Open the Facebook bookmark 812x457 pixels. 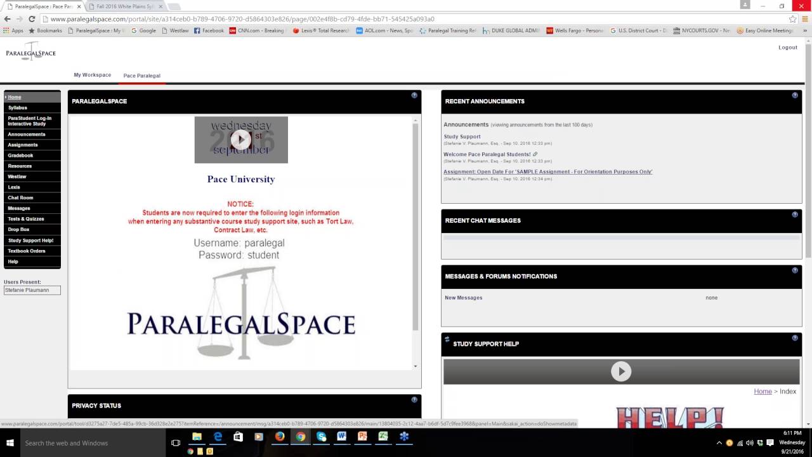point(209,30)
